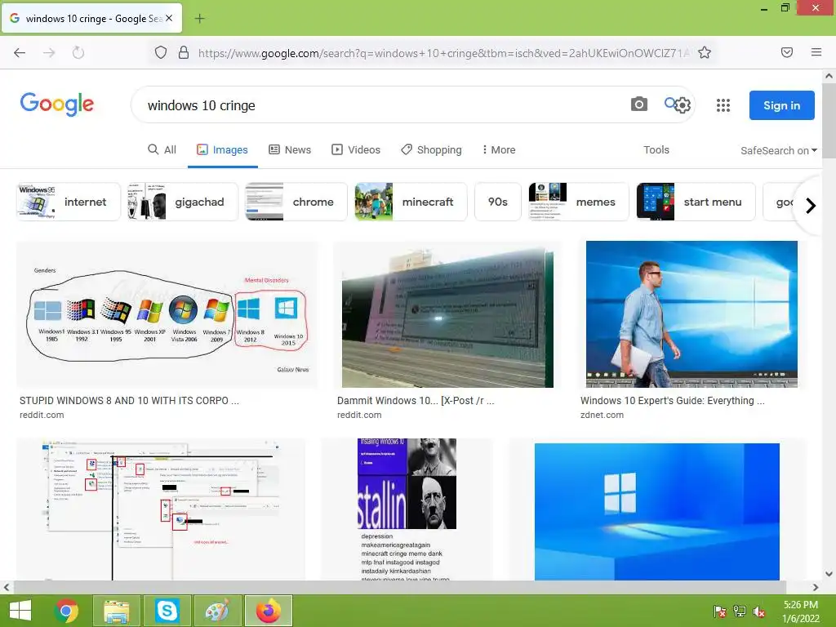Click the horizontal scrollbar left arrow
836x627 pixels.
point(7,588)
